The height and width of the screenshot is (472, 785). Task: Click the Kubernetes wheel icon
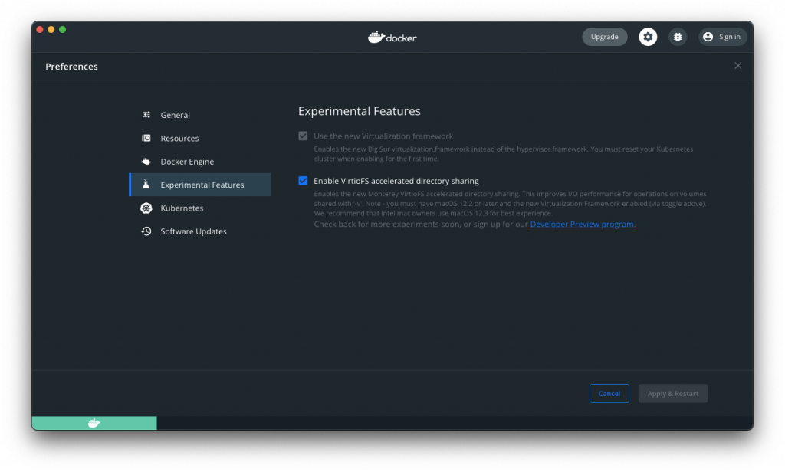(146, 208)
